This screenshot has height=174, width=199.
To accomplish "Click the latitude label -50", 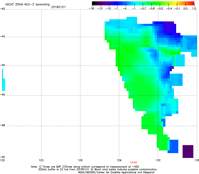I will tap(2, 157).
